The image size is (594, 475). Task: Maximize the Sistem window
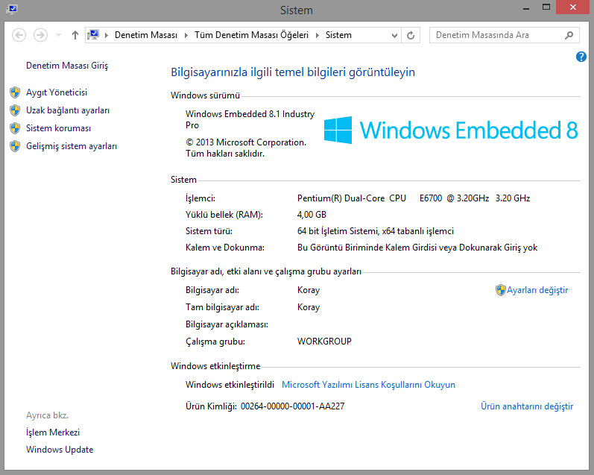546,7
